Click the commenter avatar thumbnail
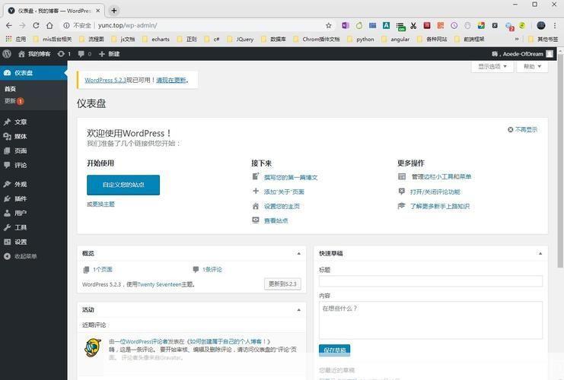 pyautogui.click(x=92, y=347)
